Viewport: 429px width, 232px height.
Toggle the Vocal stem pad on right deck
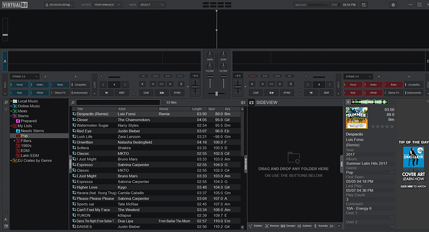pyautogui.click(x=353, y=84)
